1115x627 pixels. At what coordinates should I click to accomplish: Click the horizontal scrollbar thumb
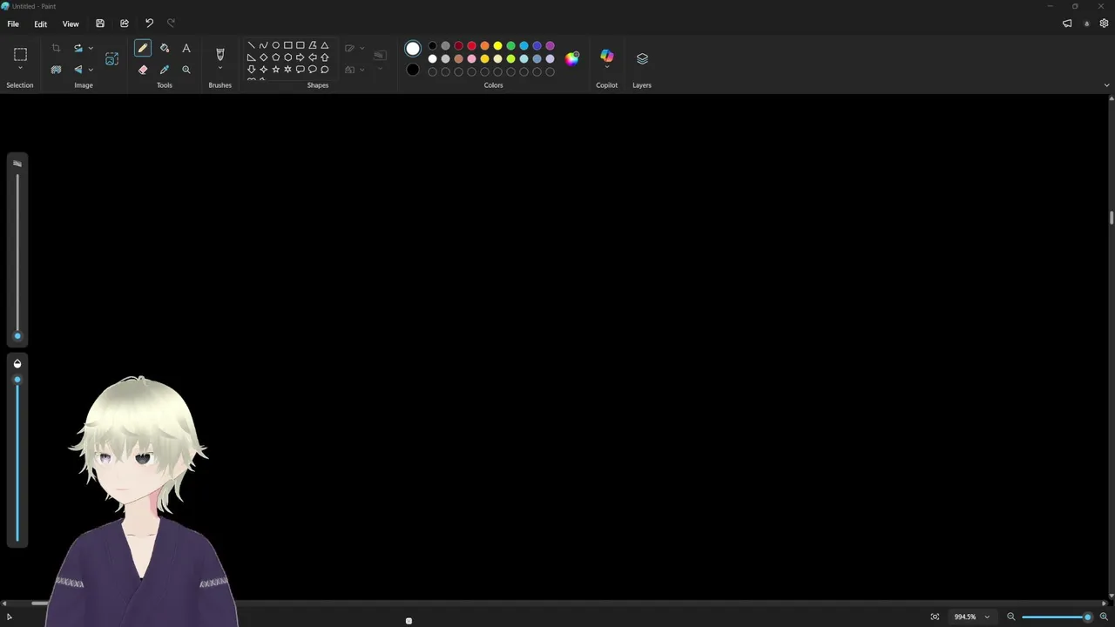(40, 603)
